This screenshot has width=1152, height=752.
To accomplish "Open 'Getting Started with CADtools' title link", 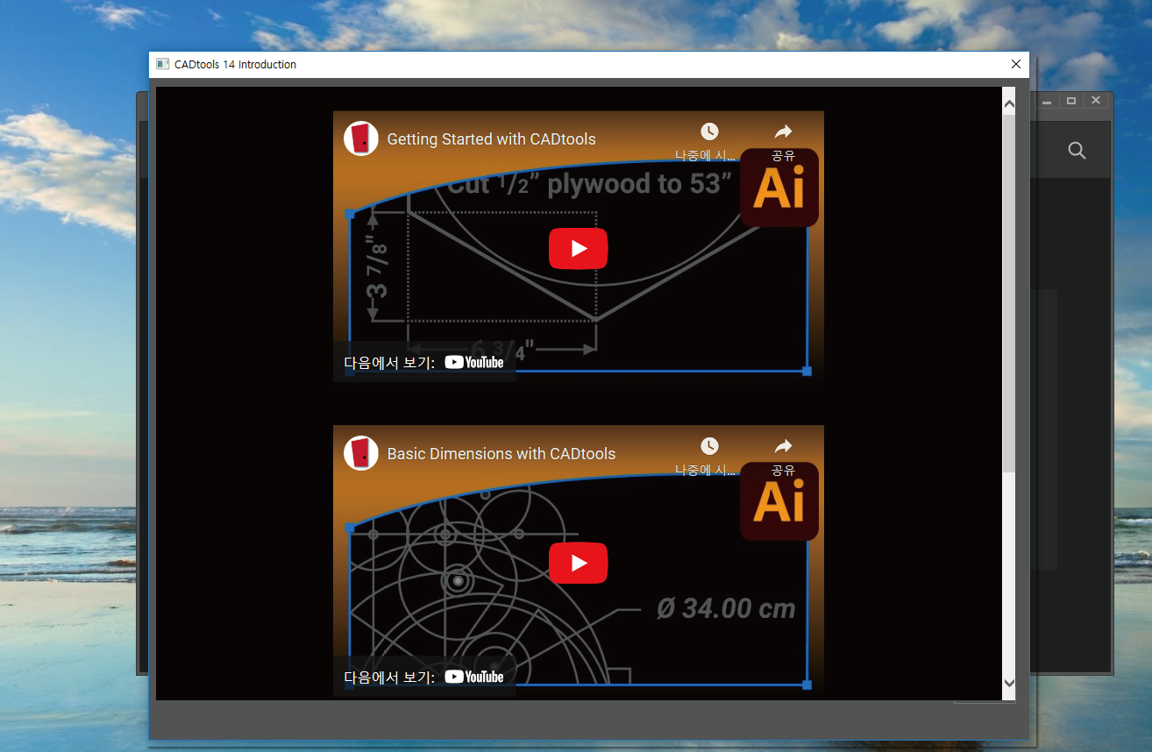I will 491,139.
